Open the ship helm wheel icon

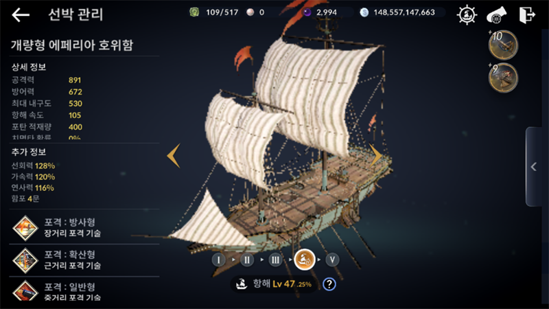(467, 14)
